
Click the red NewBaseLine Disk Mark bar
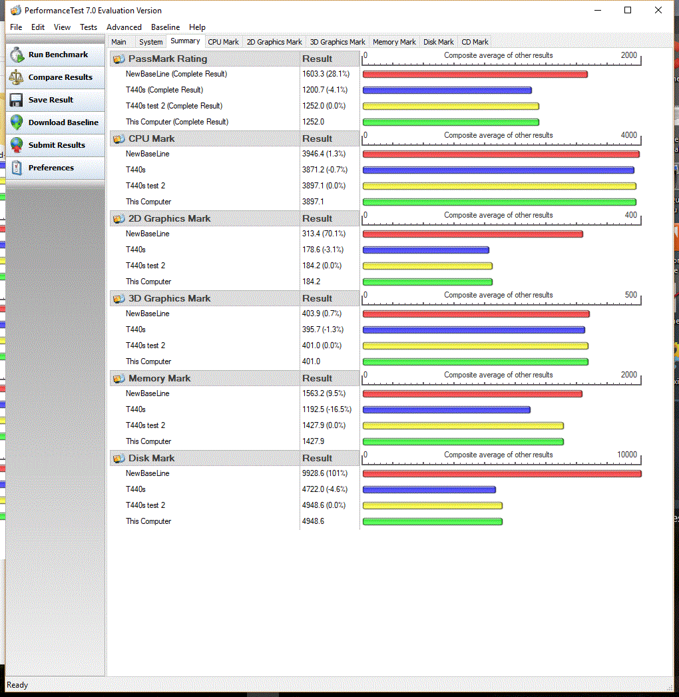point(502,474)
